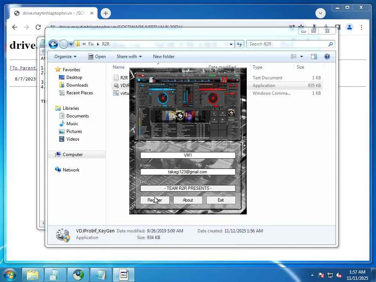Click the refresh button next to the address bar

(x=239, y=44)
